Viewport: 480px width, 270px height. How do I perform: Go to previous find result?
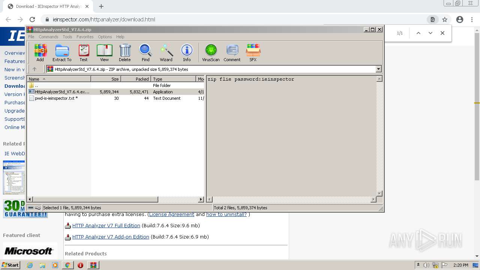(418, 33)
